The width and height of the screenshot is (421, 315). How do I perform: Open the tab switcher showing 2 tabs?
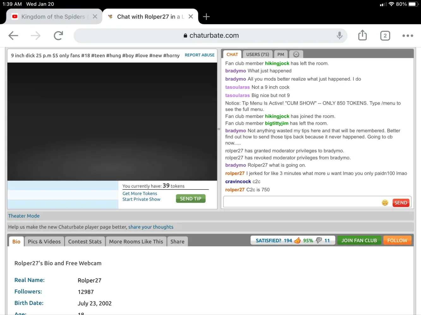[385, 36]
